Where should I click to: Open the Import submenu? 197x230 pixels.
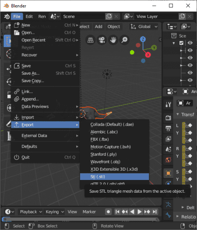(x=45, y=117)
